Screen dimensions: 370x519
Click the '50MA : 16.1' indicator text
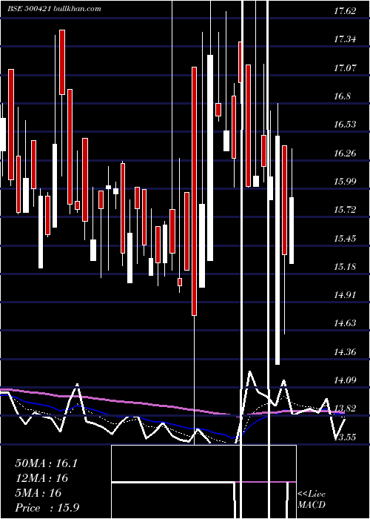[x=46, y=463]
